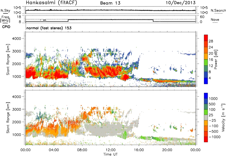The width and height of the screenshot is (226, 156).
Task: Click the '4' power colorbar tick label
Action: pos(210,78)
